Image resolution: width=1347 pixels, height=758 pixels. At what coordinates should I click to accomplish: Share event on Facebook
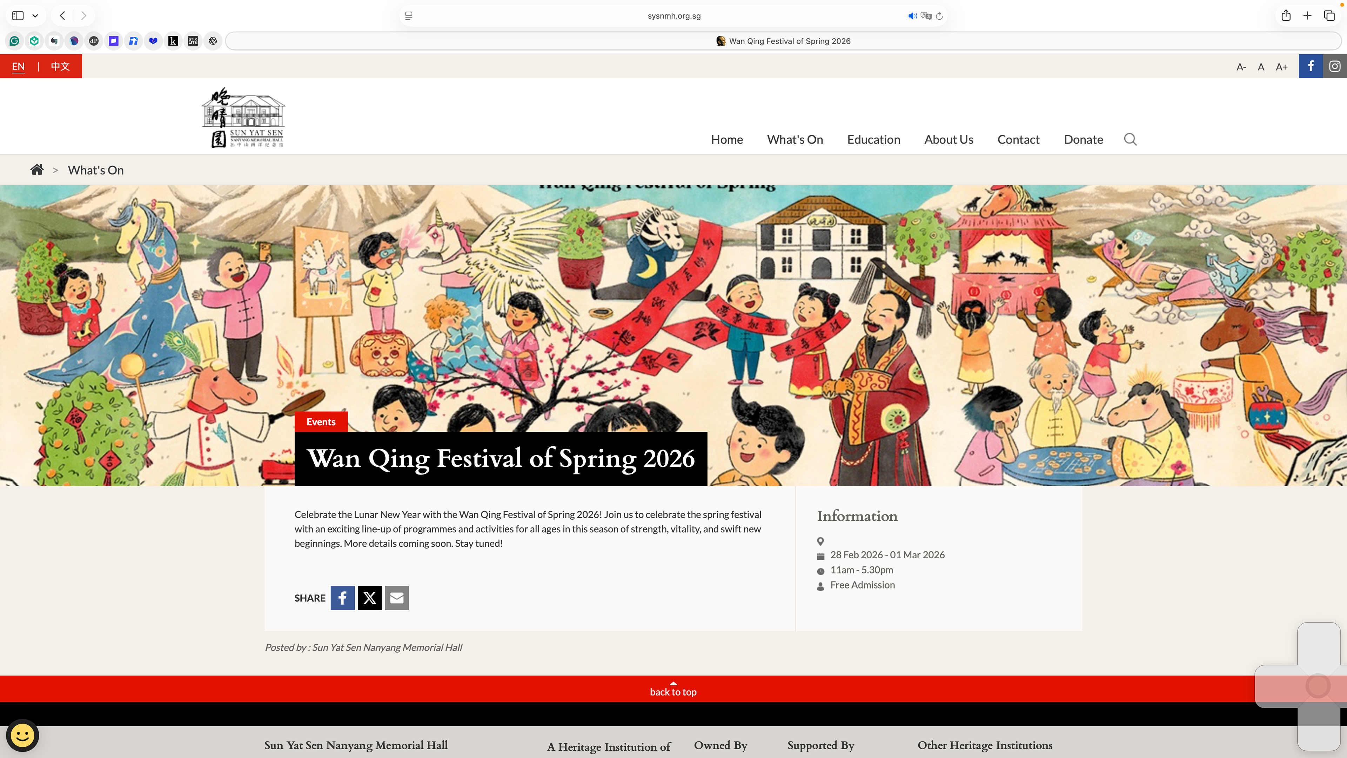click(342, 598)
